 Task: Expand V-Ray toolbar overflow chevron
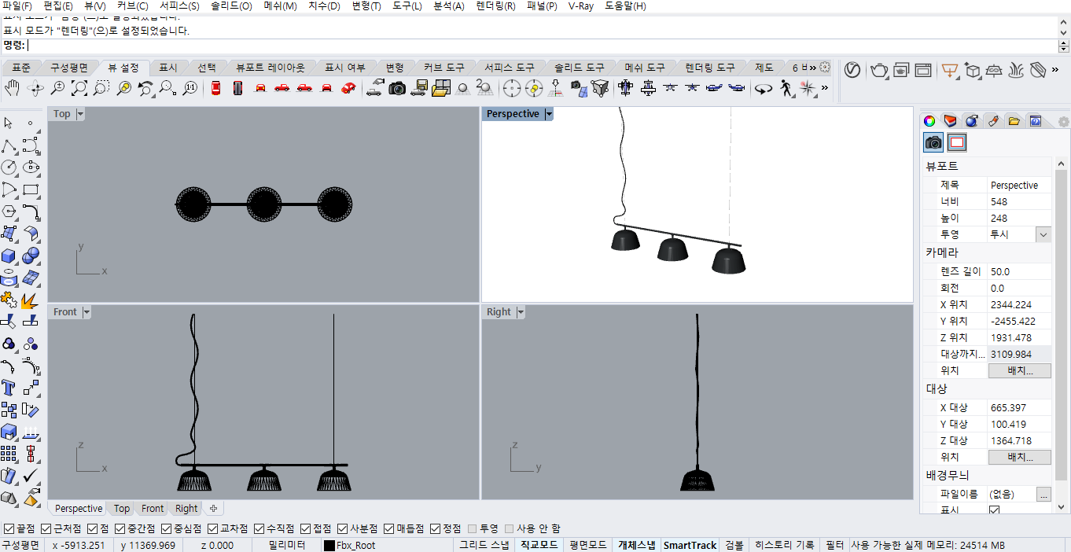click(x=1055, y=71)
